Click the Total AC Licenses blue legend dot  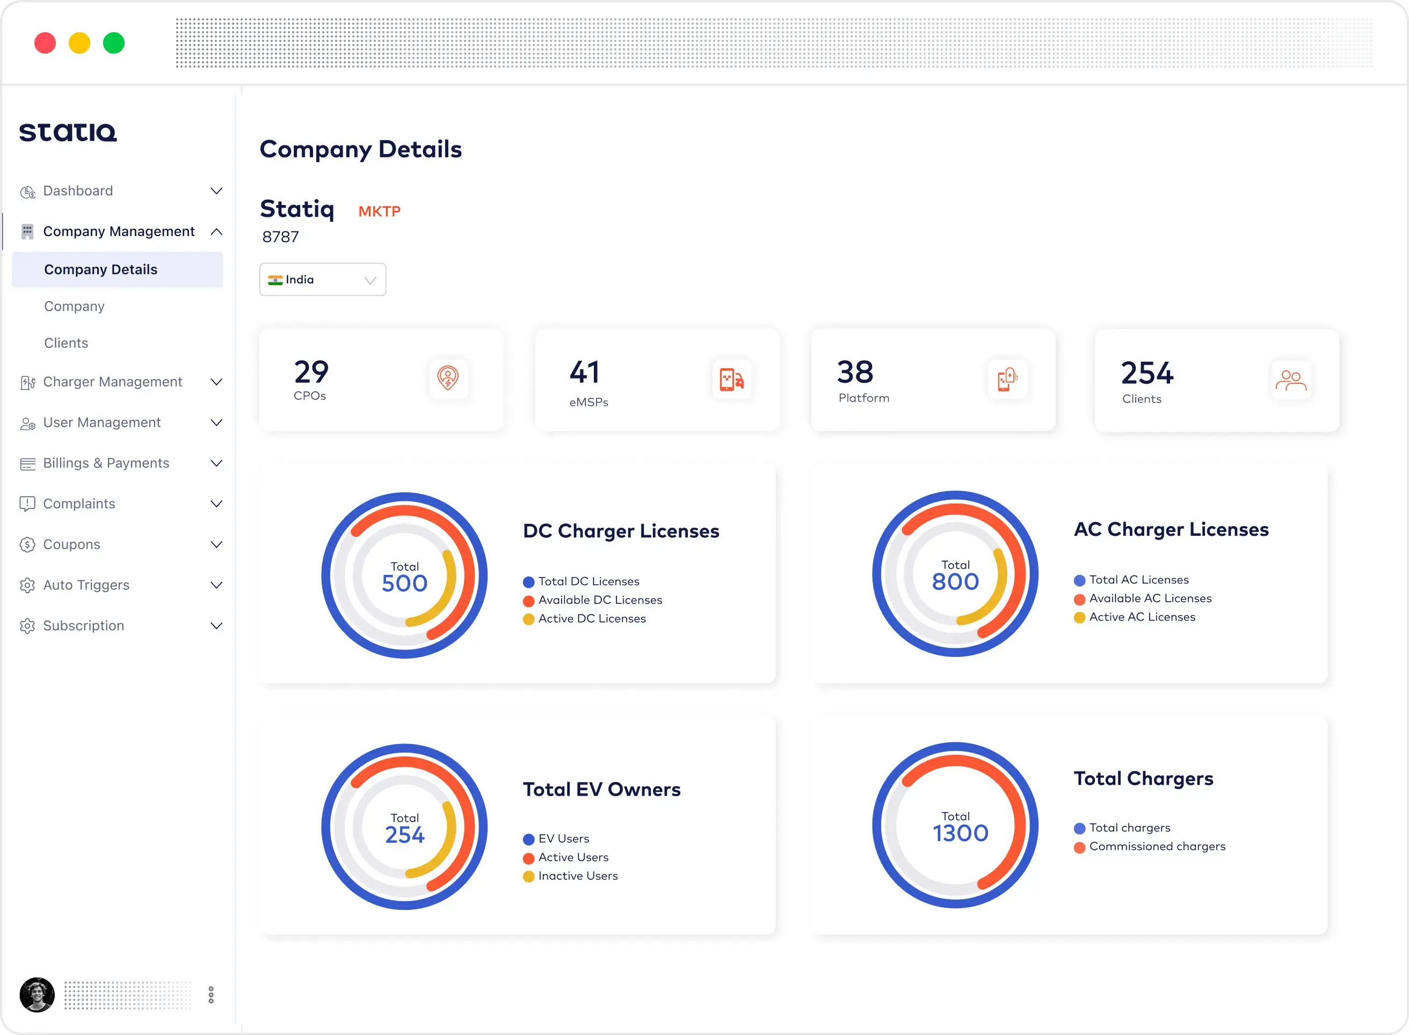(x=1079, y=581)
